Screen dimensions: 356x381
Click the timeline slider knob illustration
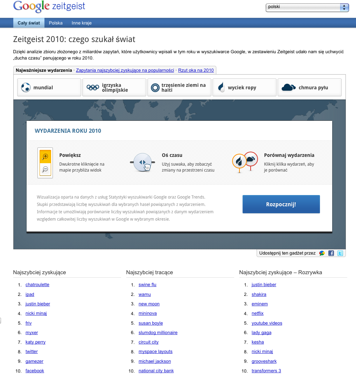coord(142,162)
